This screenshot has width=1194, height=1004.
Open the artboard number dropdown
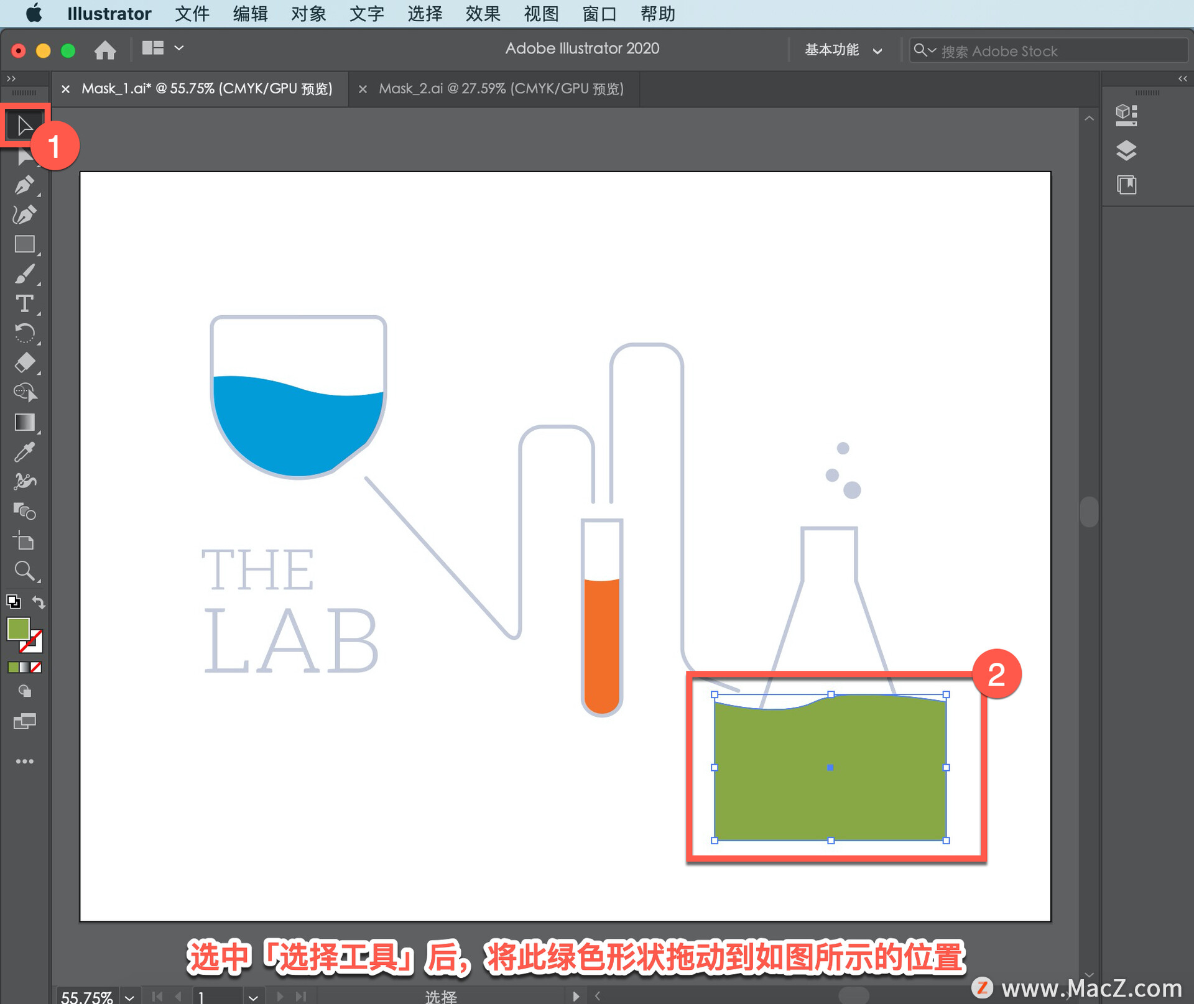(x=252, y=997)
